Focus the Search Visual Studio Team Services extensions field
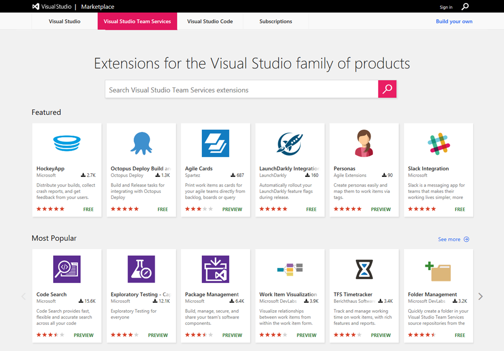504x351 pixels. click(x=242, y=89)
